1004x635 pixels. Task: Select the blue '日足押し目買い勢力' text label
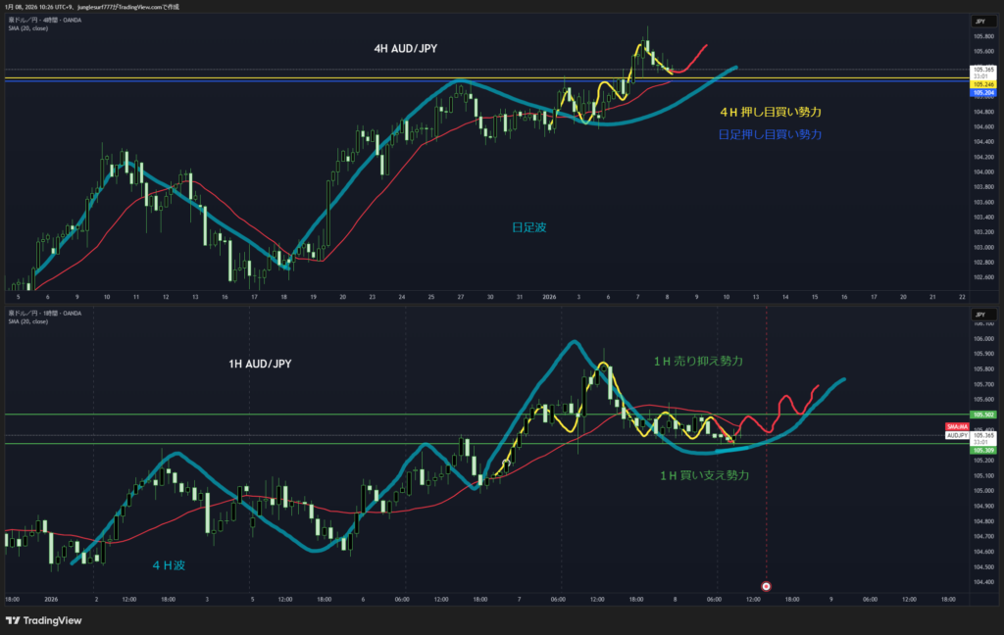click(x=770, y=133)
